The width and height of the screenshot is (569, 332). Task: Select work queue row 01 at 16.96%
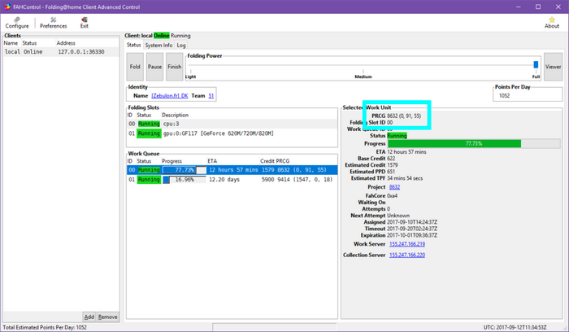pyautogui.click(x=232, y=180)
